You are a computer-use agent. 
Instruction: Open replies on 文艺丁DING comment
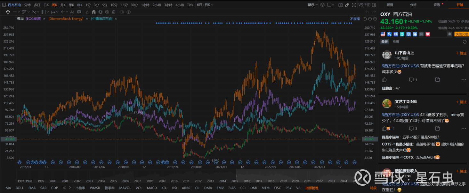click(x=413, y=129)
